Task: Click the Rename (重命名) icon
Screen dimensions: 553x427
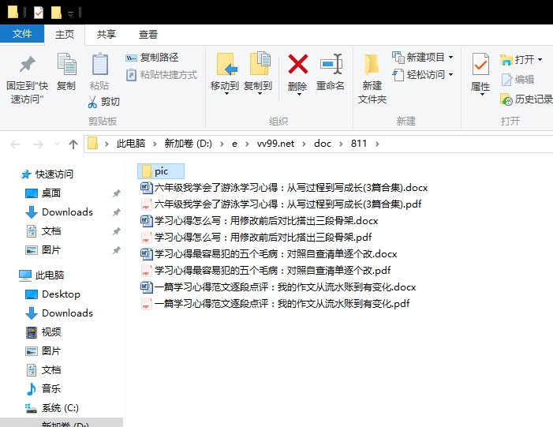Action: click(331, 64)
